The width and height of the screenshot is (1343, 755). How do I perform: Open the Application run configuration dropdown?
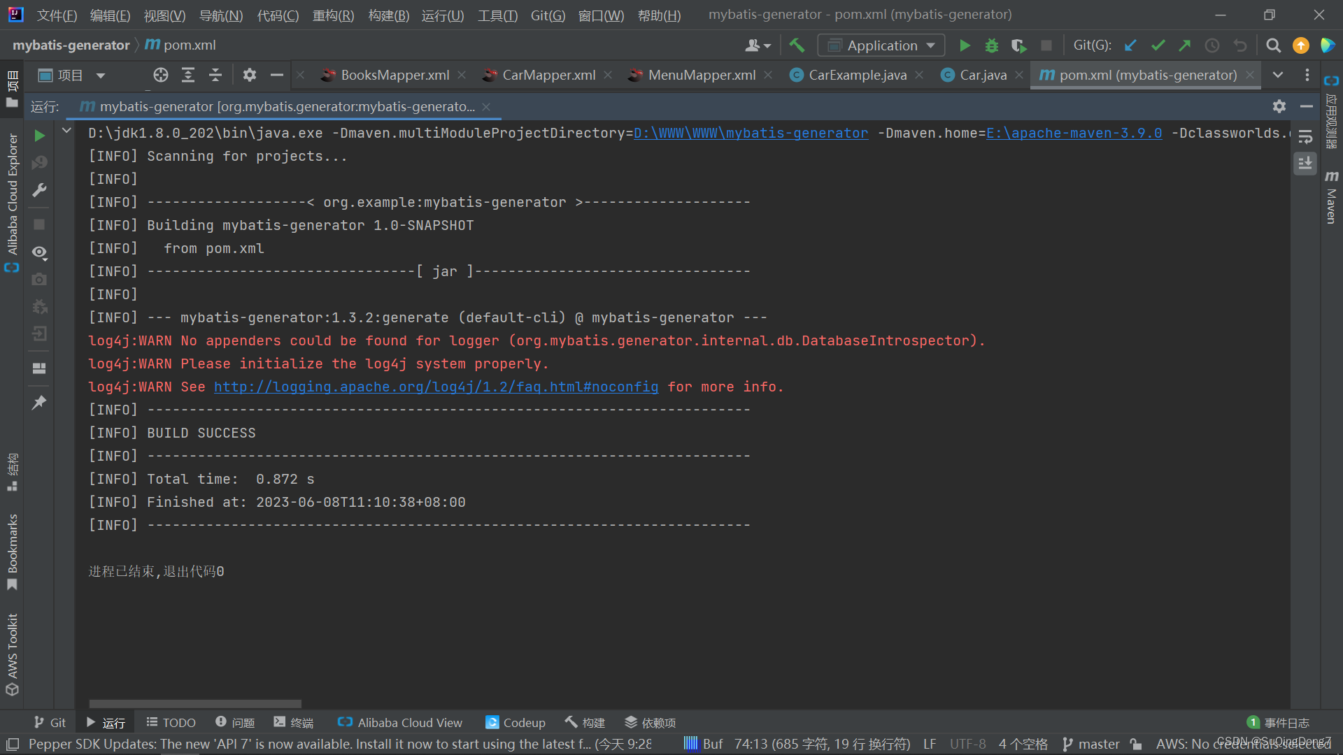(881, 45)
